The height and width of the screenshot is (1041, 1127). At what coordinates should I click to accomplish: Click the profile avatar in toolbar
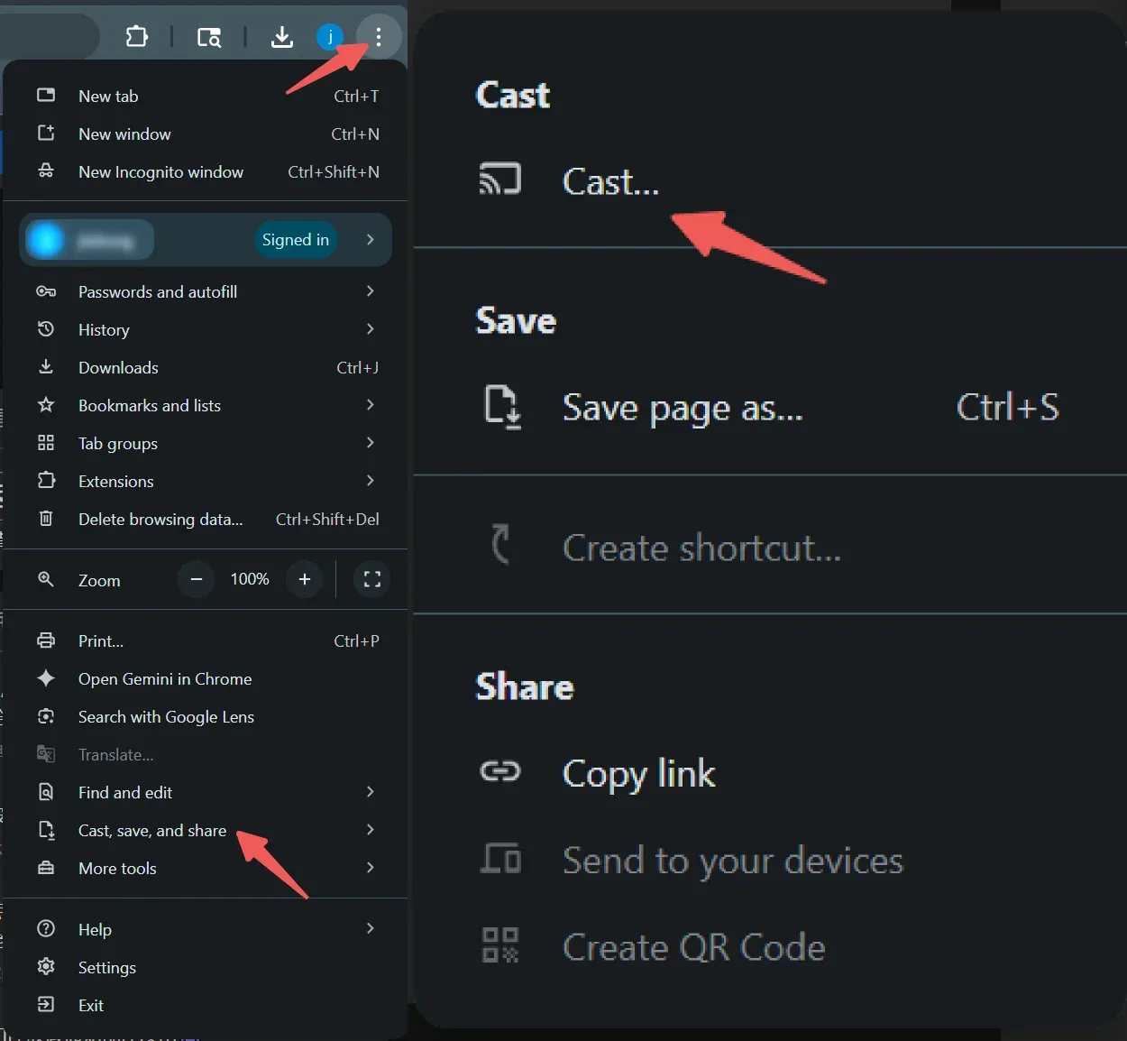click(330, 37)
